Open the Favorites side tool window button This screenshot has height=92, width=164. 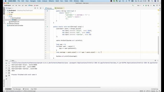point(4,83)
